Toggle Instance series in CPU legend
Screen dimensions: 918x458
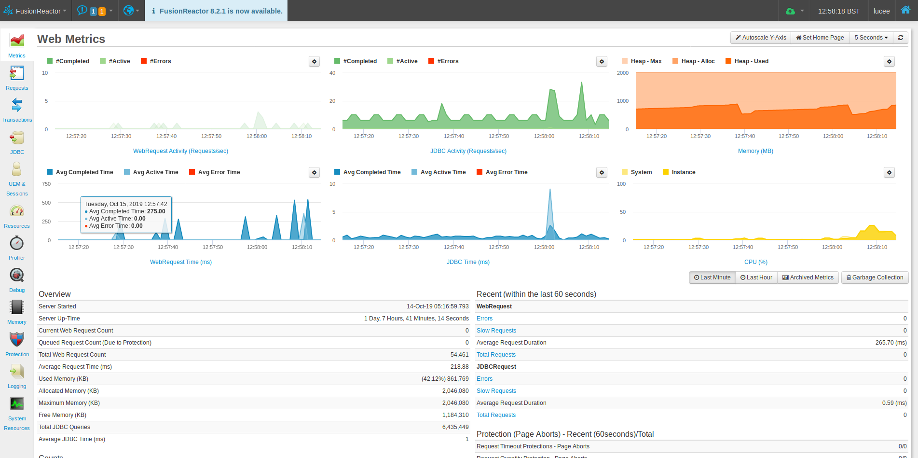pyautogui.click(x=679, y=172)
